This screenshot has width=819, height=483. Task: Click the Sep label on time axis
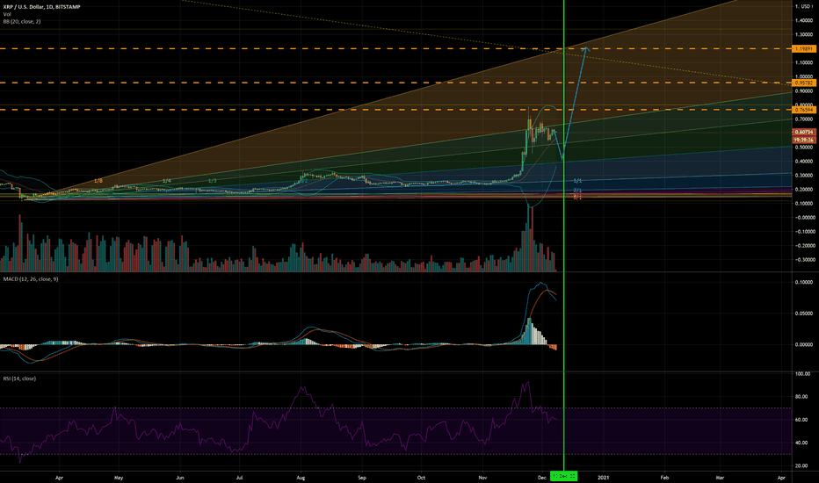tap(362, 477)
